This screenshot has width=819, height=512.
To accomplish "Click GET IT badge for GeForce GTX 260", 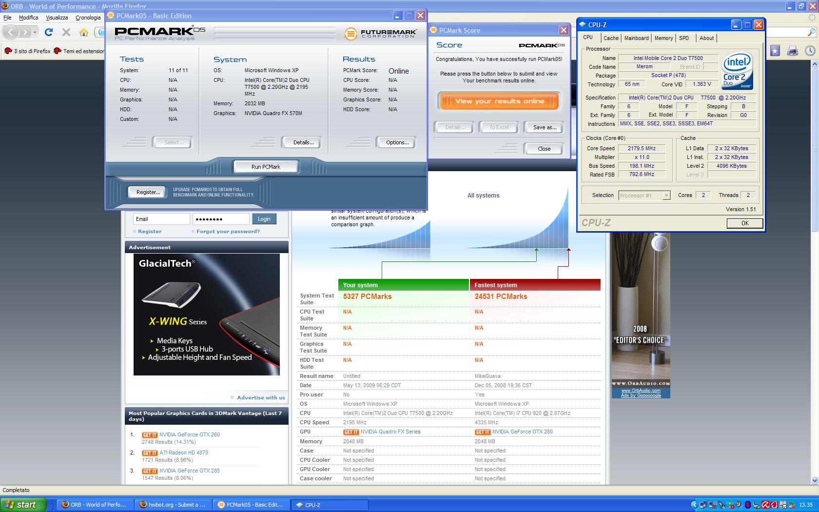I will [x=150, y=435].
